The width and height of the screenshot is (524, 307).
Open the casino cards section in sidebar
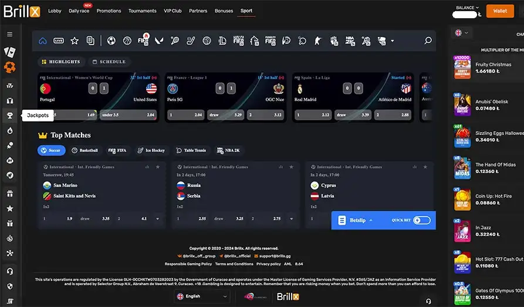pyautogui.click(x=10, y=52)
